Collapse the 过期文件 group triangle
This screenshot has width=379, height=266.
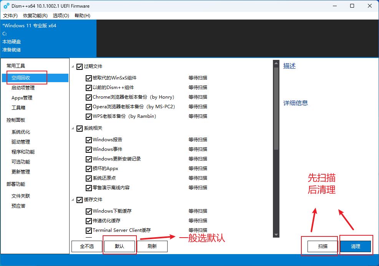point(73,67)
